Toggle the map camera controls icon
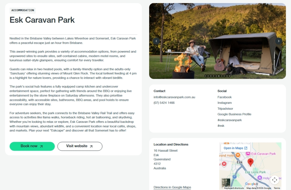The image size is (291, 190). [x=275, y=180]
